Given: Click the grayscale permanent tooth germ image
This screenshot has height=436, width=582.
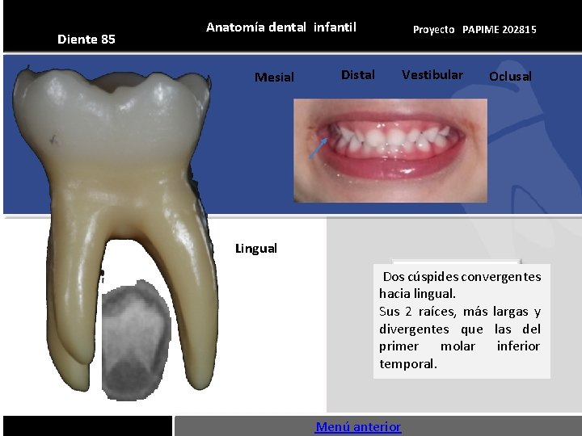Looking at the screenshot, I should pyautogui.click(x=136, y=341).
